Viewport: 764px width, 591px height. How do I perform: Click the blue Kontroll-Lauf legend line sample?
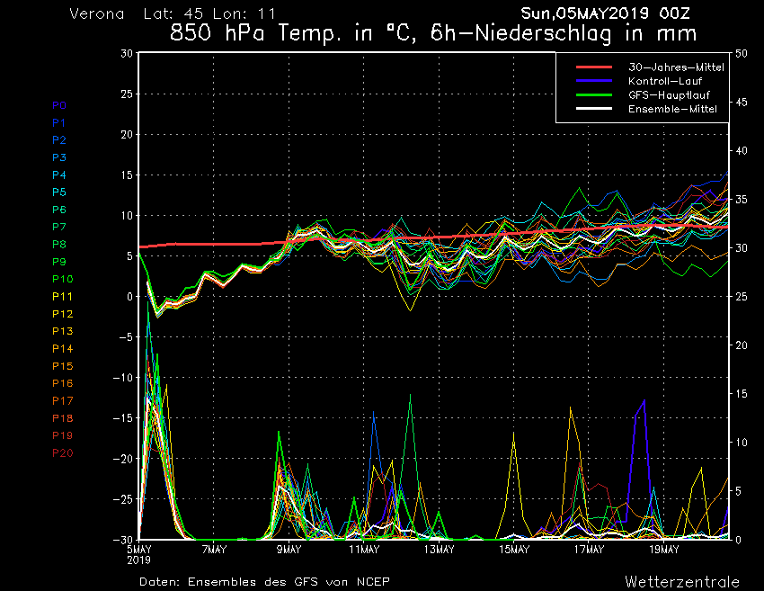pyautogui.click(x=594, y=81)
